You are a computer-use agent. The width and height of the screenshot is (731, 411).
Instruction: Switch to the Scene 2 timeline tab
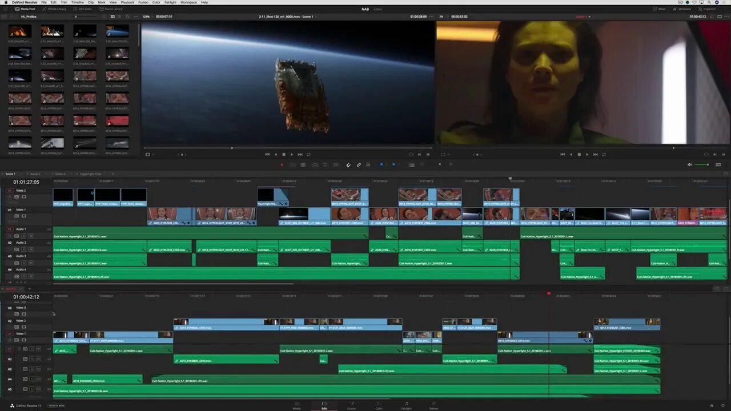pos(35,174)
